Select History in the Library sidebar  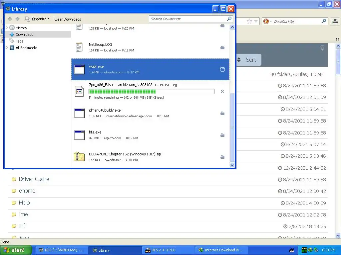coord(21,28)
